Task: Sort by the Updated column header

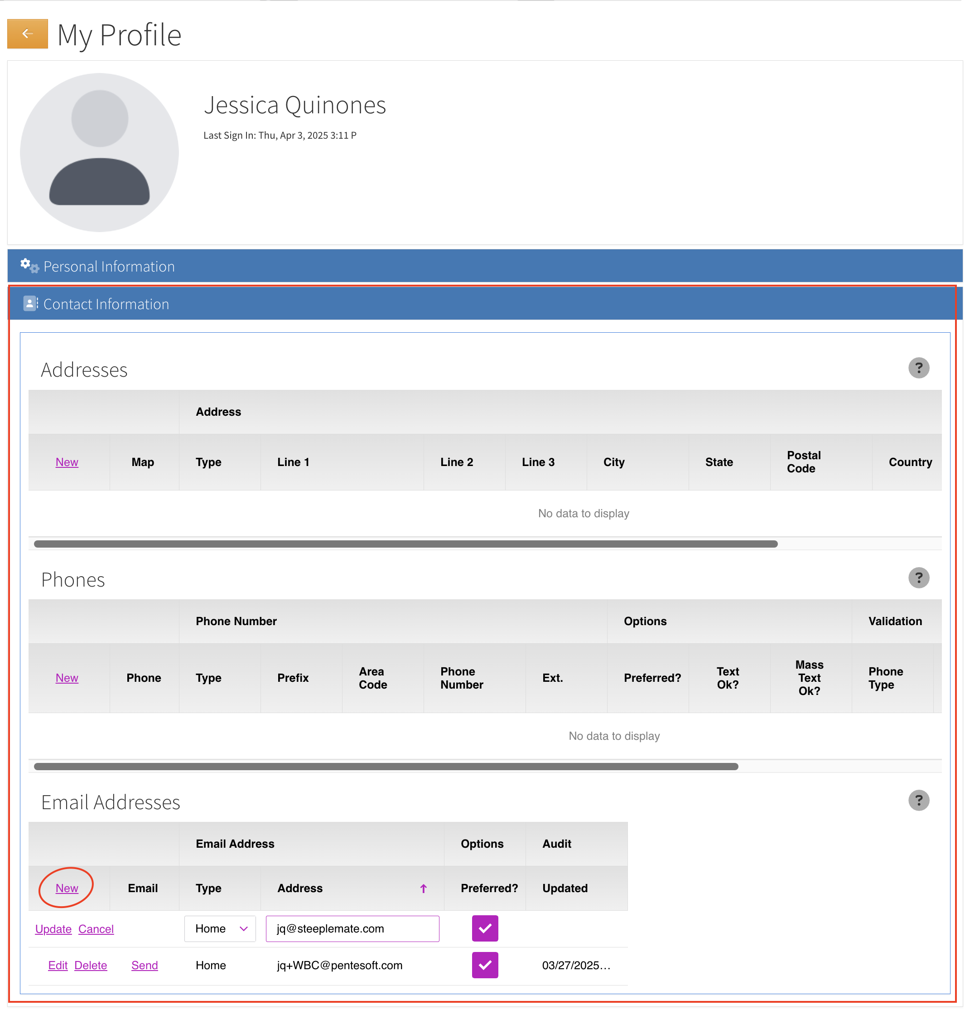Action: [x=576, y=889]
